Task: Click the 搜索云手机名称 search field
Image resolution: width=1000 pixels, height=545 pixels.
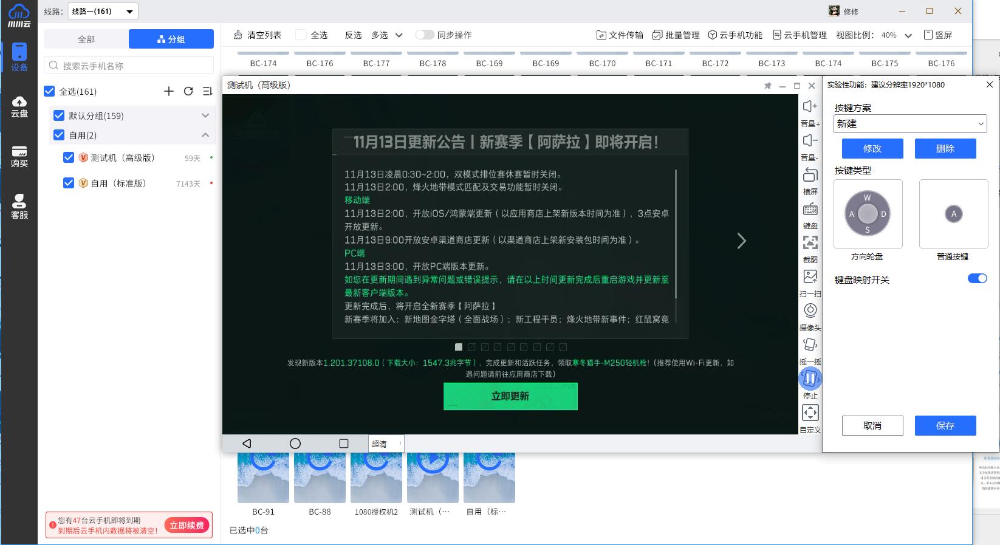Action: [129, 66]
